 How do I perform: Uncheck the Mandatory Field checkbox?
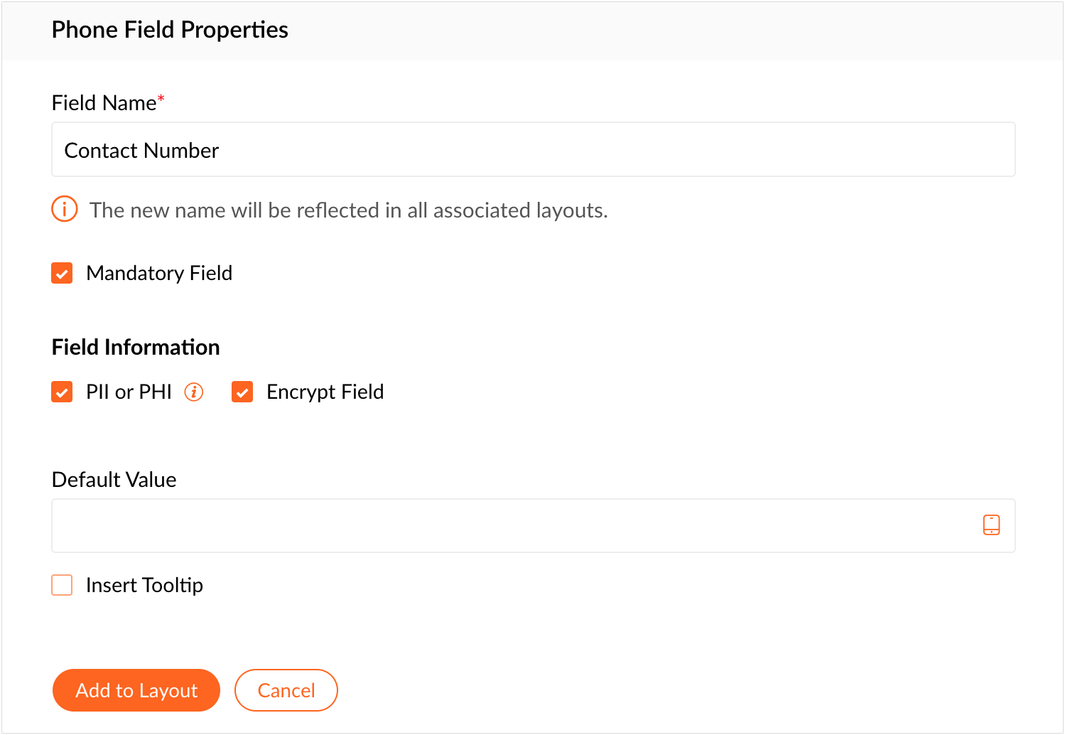[62, 273]
